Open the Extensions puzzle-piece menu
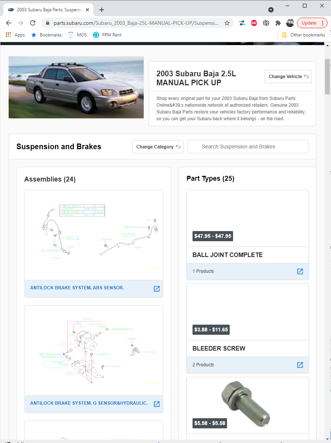Viewport: 331px width, 443px height. [278, 23]
